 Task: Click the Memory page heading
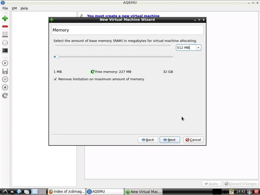point(61,30)
